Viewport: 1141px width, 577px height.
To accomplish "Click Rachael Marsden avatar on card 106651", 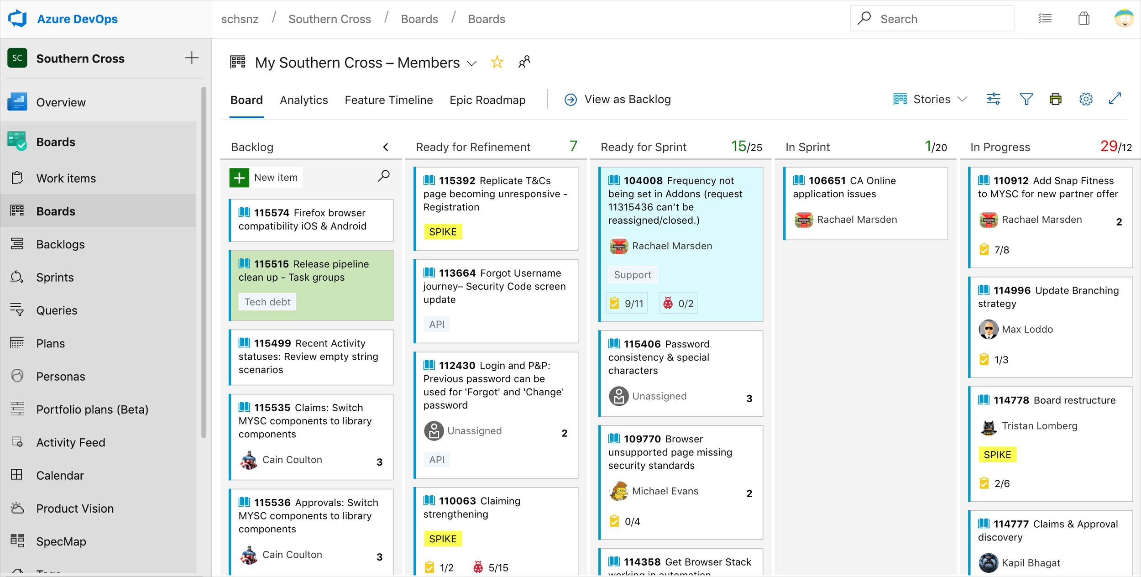I will point(804,220).
